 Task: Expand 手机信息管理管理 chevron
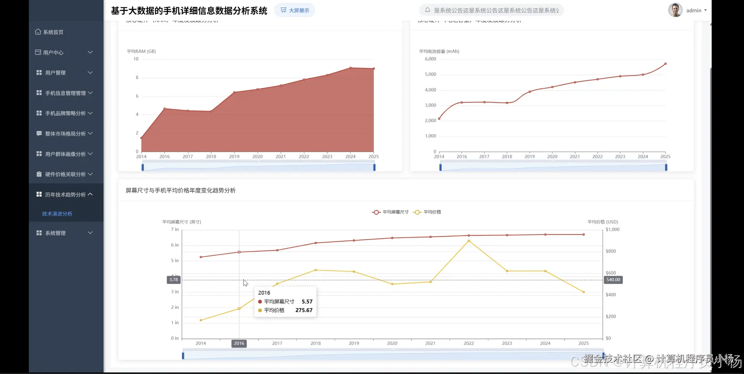tap(90, 93)
